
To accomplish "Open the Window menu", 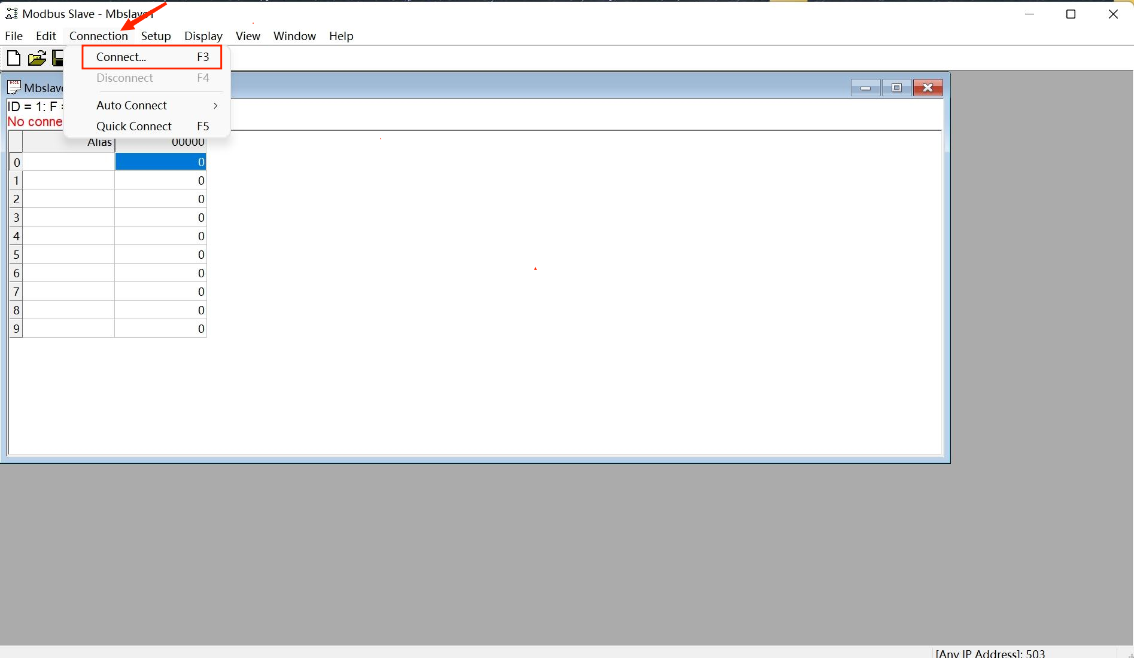I will click(294, 36).
